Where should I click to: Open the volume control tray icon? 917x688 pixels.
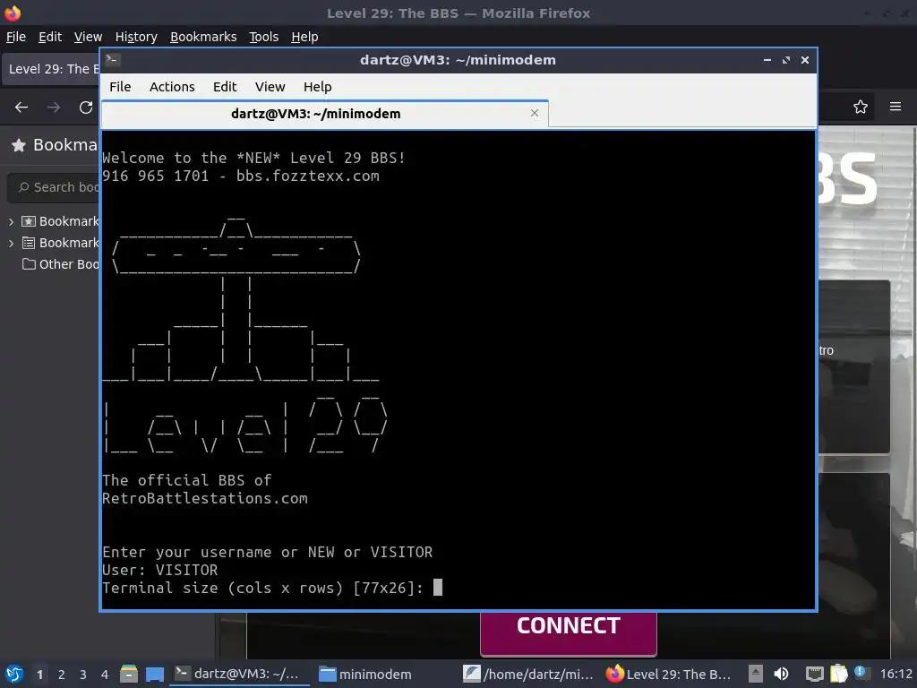(782, 674)
